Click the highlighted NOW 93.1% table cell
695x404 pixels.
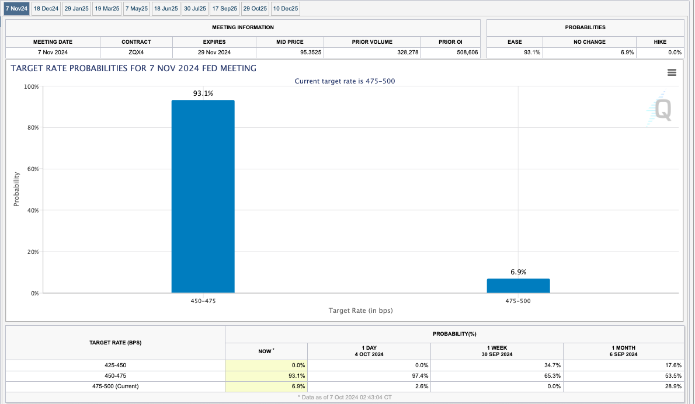coord(266,375)
